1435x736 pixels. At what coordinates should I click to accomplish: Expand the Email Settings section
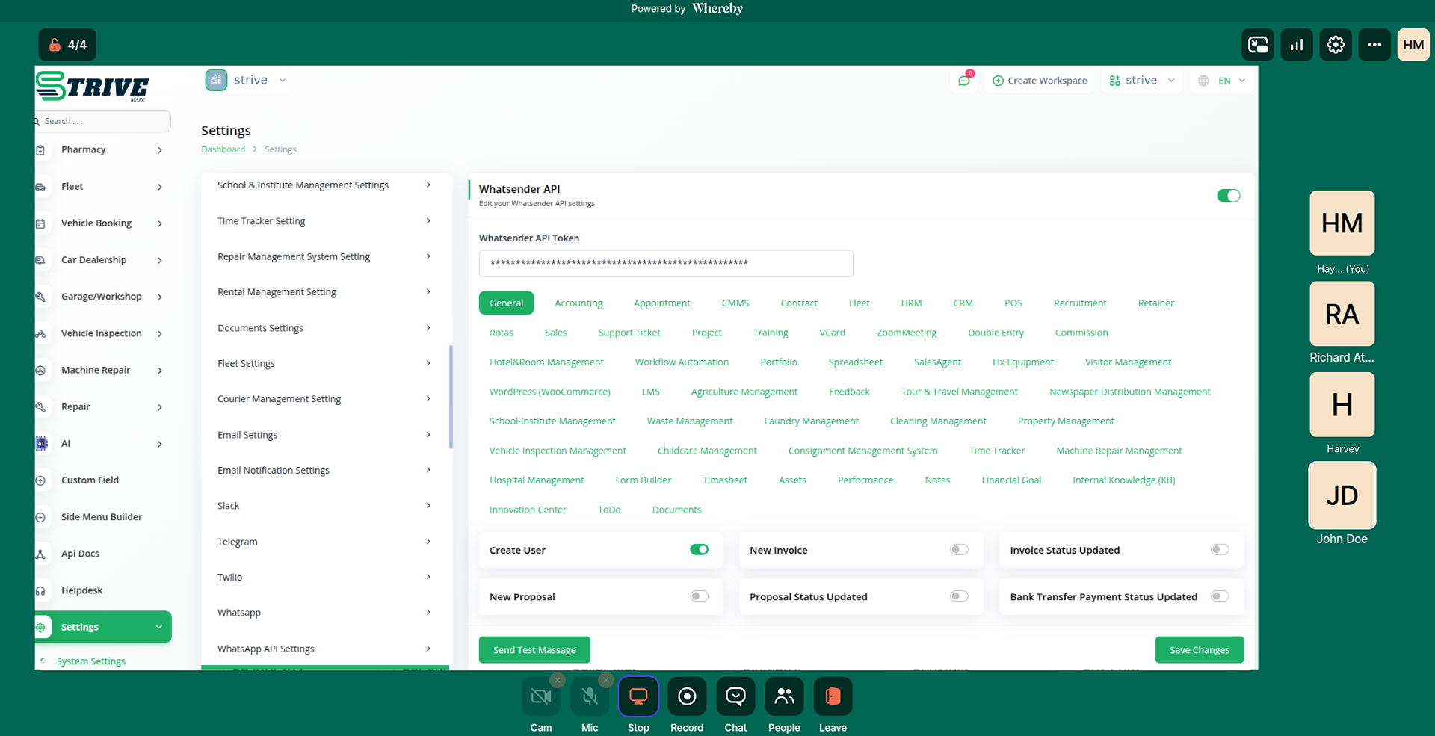point(324,435)
